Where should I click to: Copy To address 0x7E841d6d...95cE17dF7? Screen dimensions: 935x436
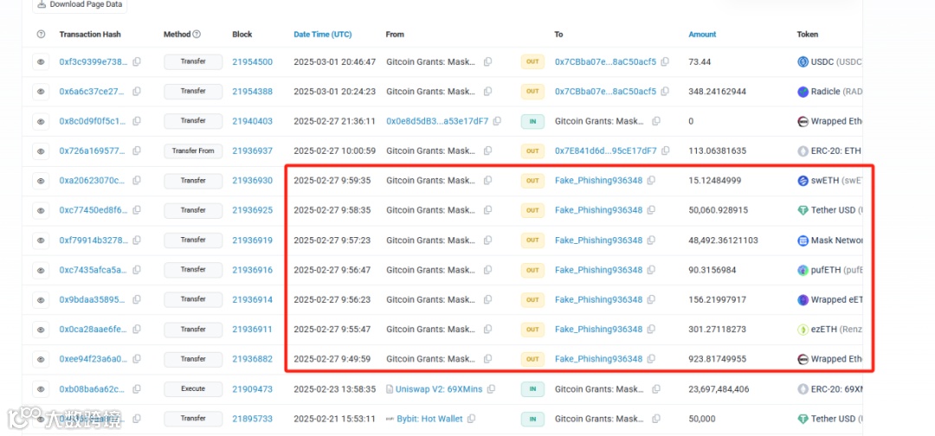pyautogui.click(x=665, y=151)
